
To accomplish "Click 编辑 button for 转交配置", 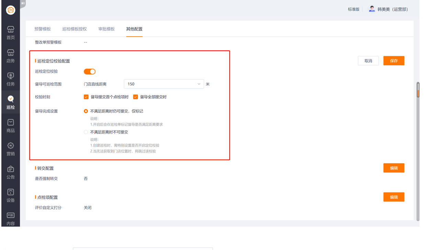I will pos(394,168).
